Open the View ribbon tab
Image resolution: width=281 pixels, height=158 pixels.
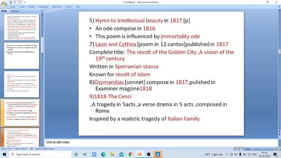coord(78,7)
